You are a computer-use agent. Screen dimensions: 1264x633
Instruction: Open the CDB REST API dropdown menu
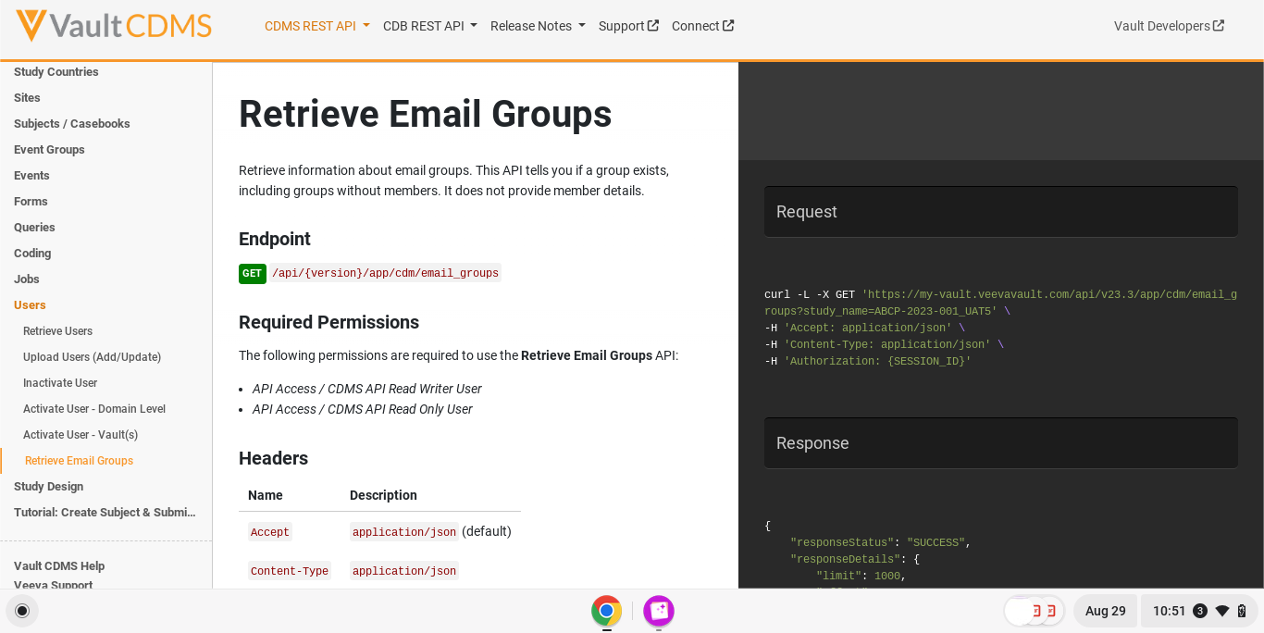[430, 26]
